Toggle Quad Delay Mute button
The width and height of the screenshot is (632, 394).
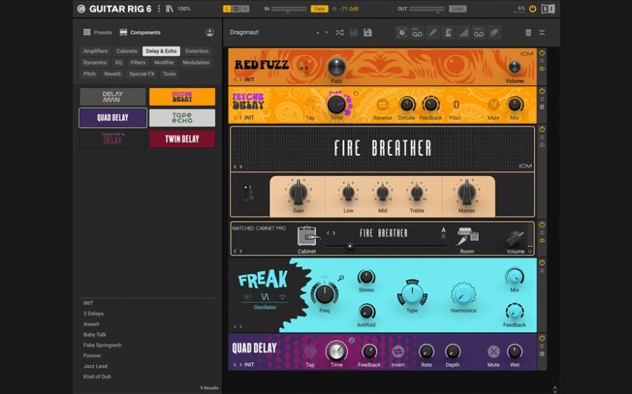pos(493,351)
